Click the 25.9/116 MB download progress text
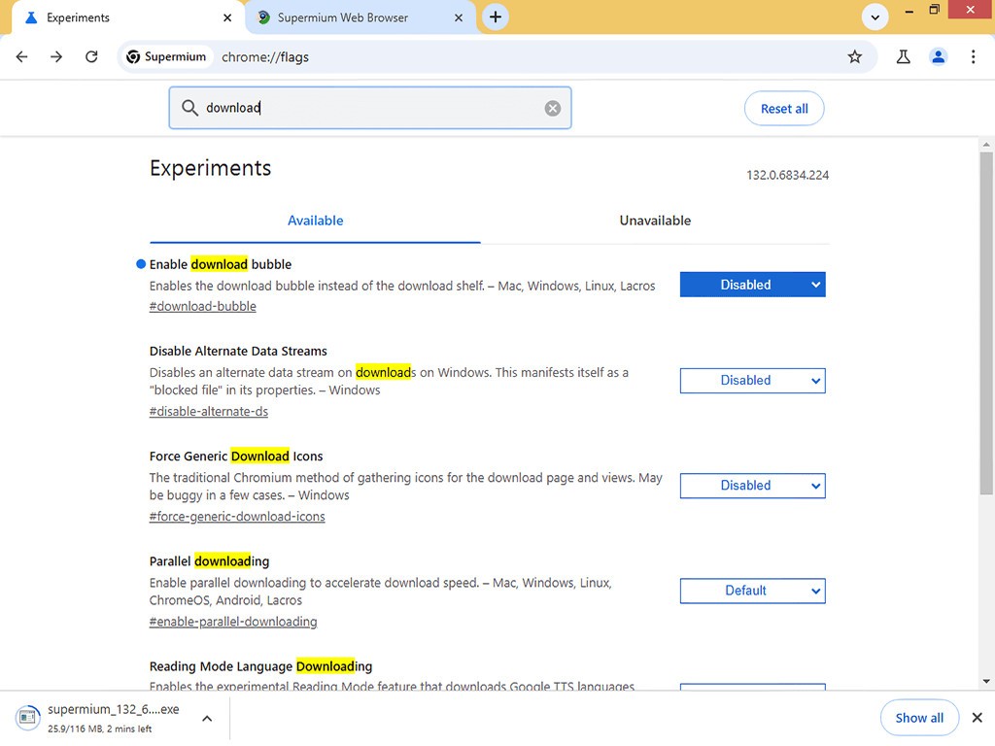This screenshot has height=746, width=995. (x=100, y=729)
